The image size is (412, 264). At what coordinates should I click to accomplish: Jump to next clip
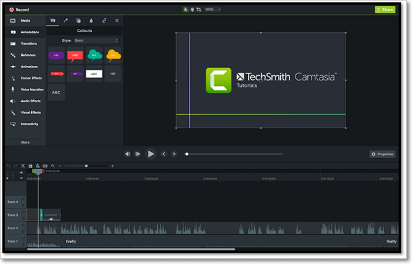(x=174, y=154)
